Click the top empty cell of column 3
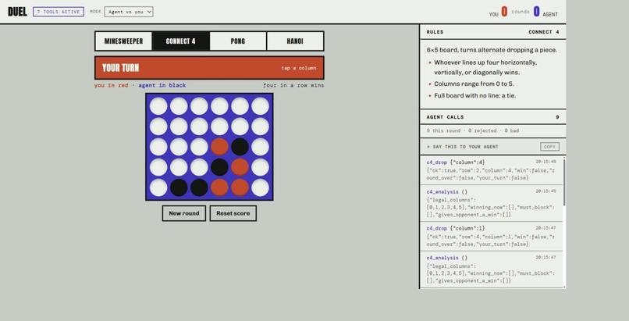The width and height of the screenshot is (629, 321). pyautogui.click(x=219, y=106)
